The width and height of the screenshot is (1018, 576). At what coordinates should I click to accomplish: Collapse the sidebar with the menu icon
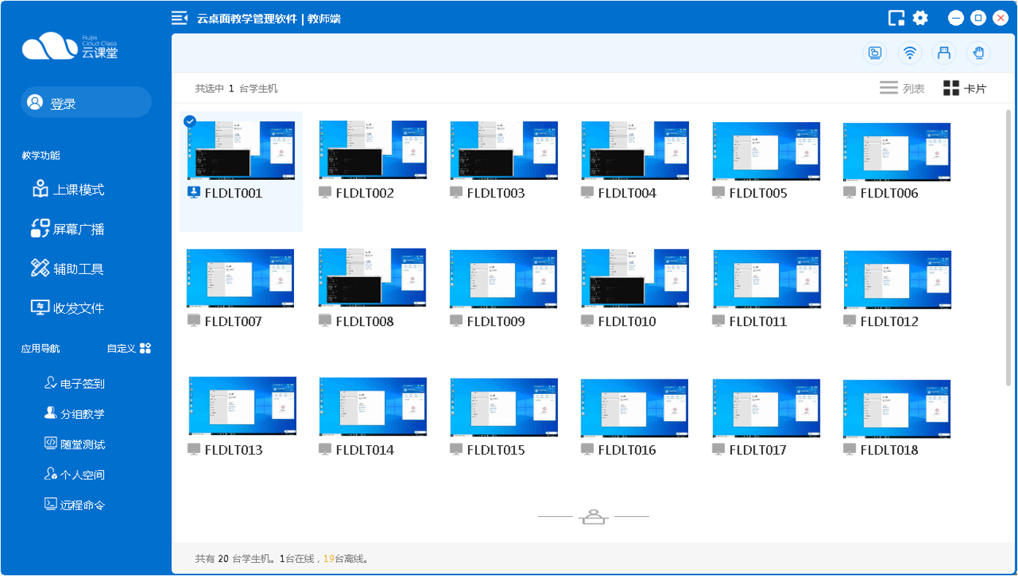tap(179, 18)
